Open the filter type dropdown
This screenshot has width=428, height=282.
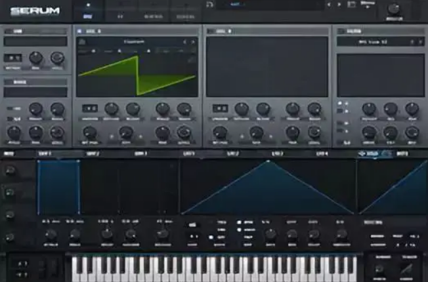pos(374,42)
